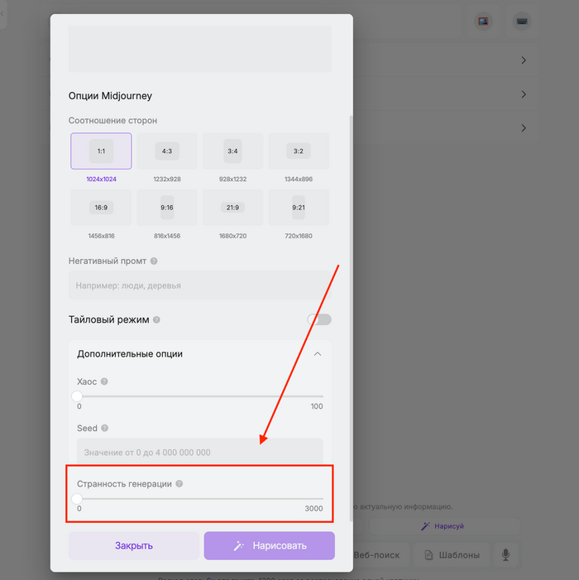
Task: Enable the Тайловый режим switch
Action: click(x=319, y=319)
